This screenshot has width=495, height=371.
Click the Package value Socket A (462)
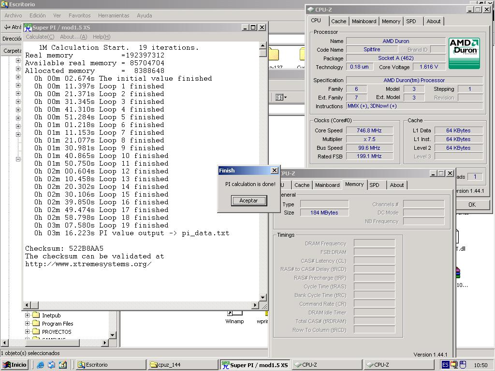(396, 58)
